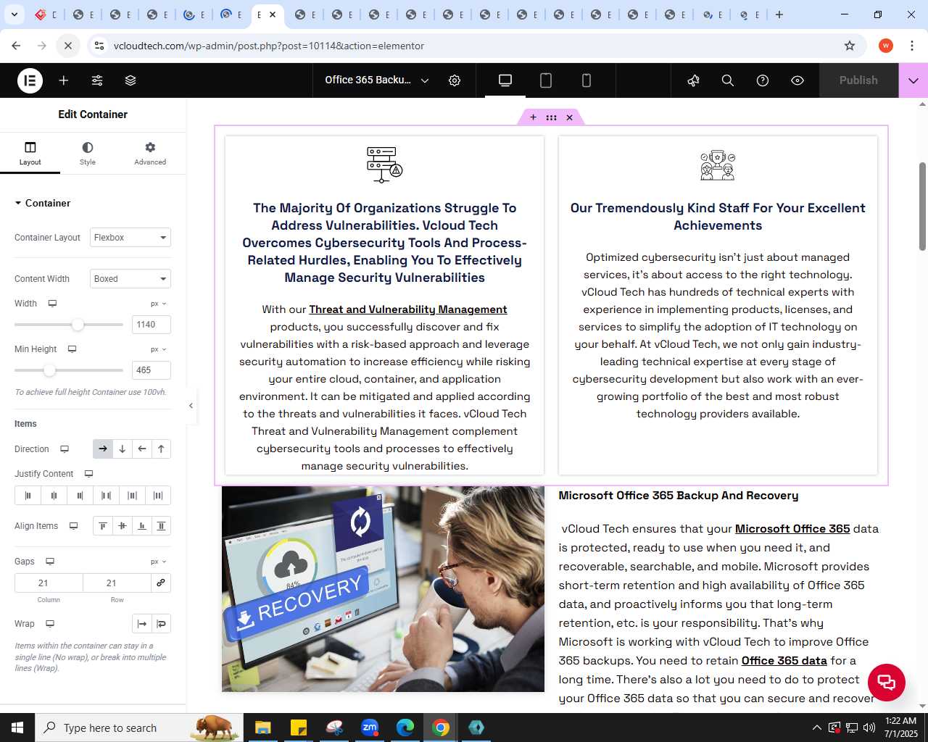Screen dimensions: 928x742
Task: Click the Width value field 1140
Action: click(x=152, y=325)
